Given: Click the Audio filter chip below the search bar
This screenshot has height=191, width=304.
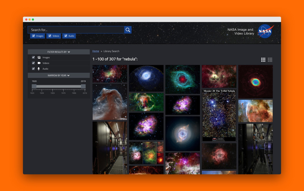Looking at the screenshot, I should click(x=69, y=36).
